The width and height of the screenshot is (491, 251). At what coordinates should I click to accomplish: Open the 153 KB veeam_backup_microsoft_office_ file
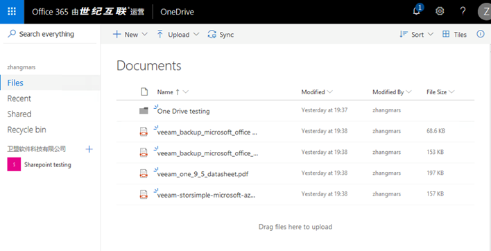pyautogui.click(x=207, y=153)
